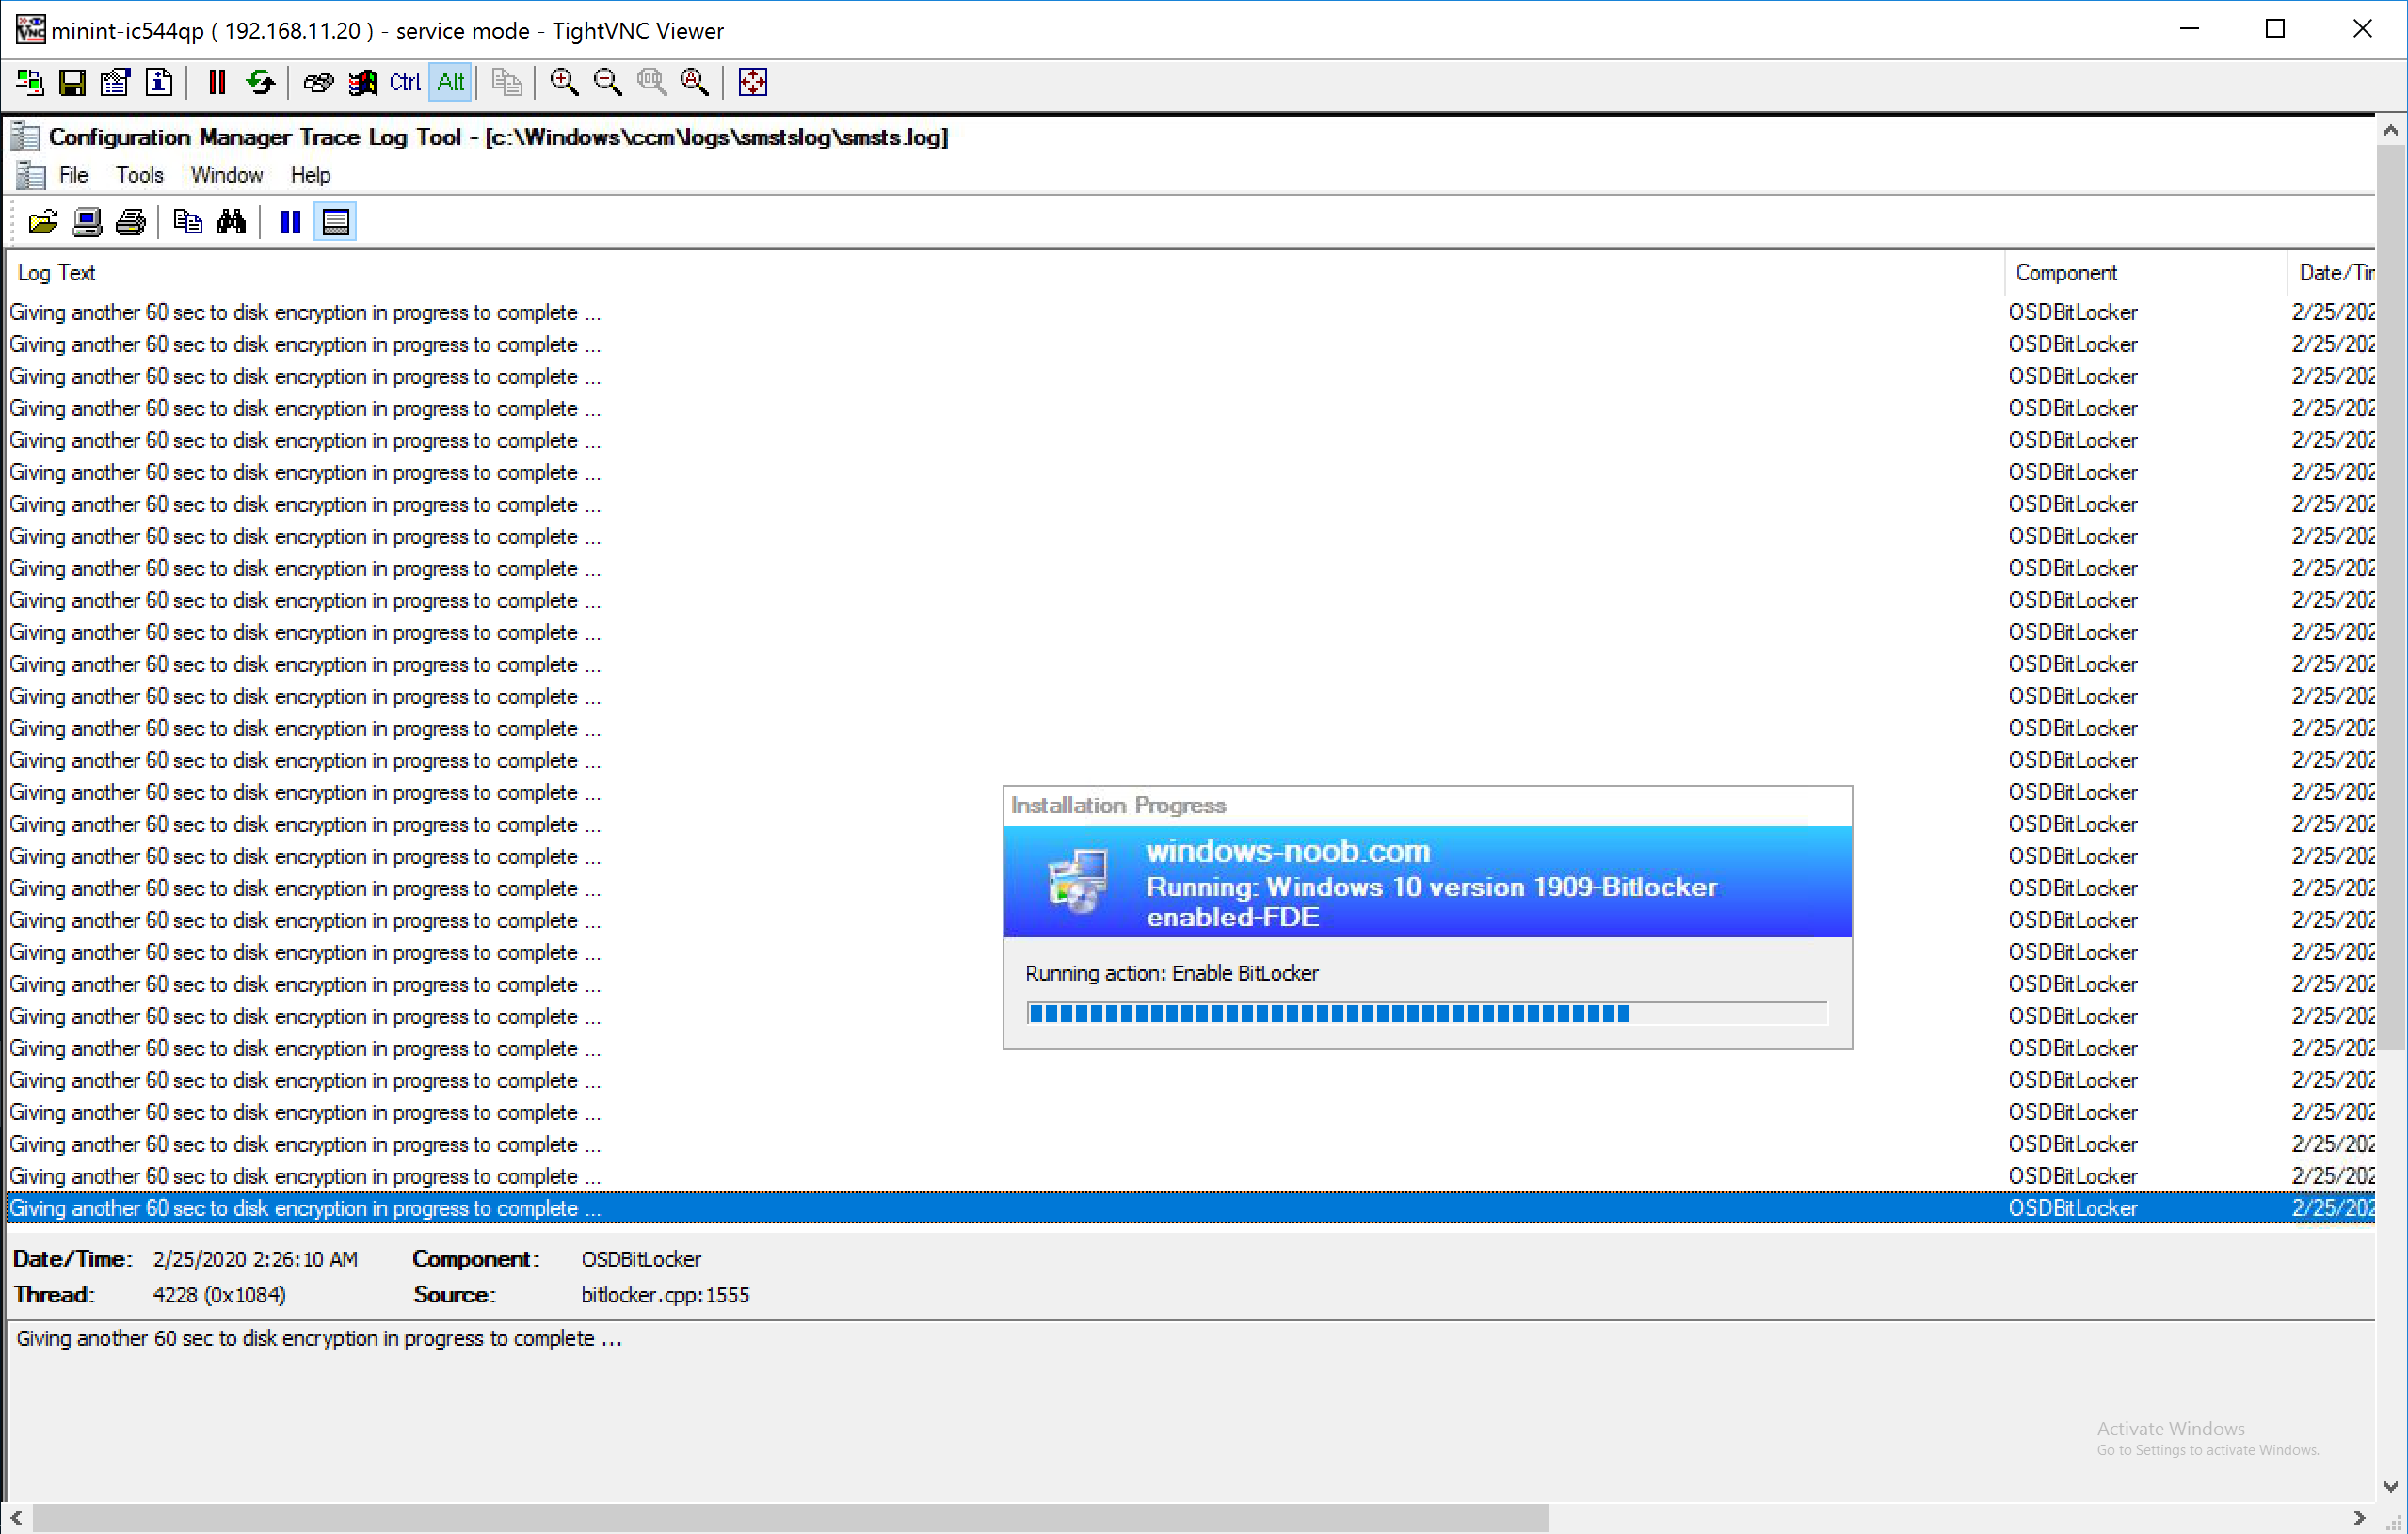Click the vertical scrollbar up arrow
2408x1534 pixels.
pos(2390,130)
